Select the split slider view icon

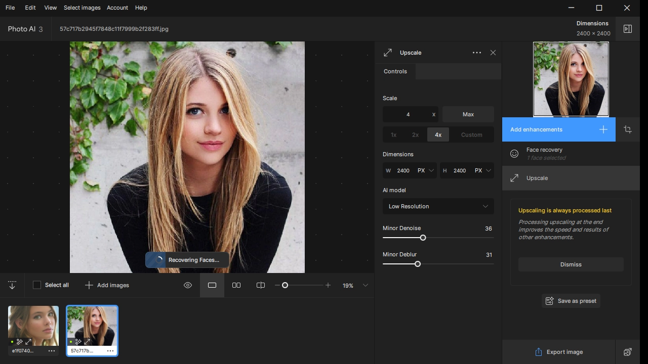pos(261,285)
